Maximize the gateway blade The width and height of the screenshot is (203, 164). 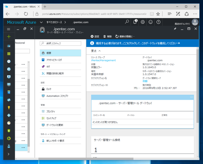click(189, 29)
